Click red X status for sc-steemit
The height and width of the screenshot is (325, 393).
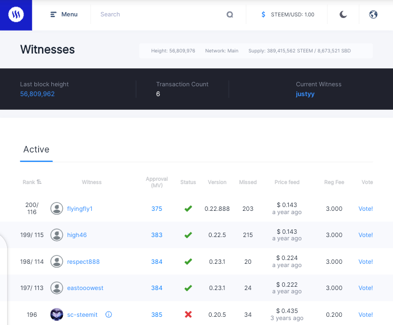pos(188,315)
